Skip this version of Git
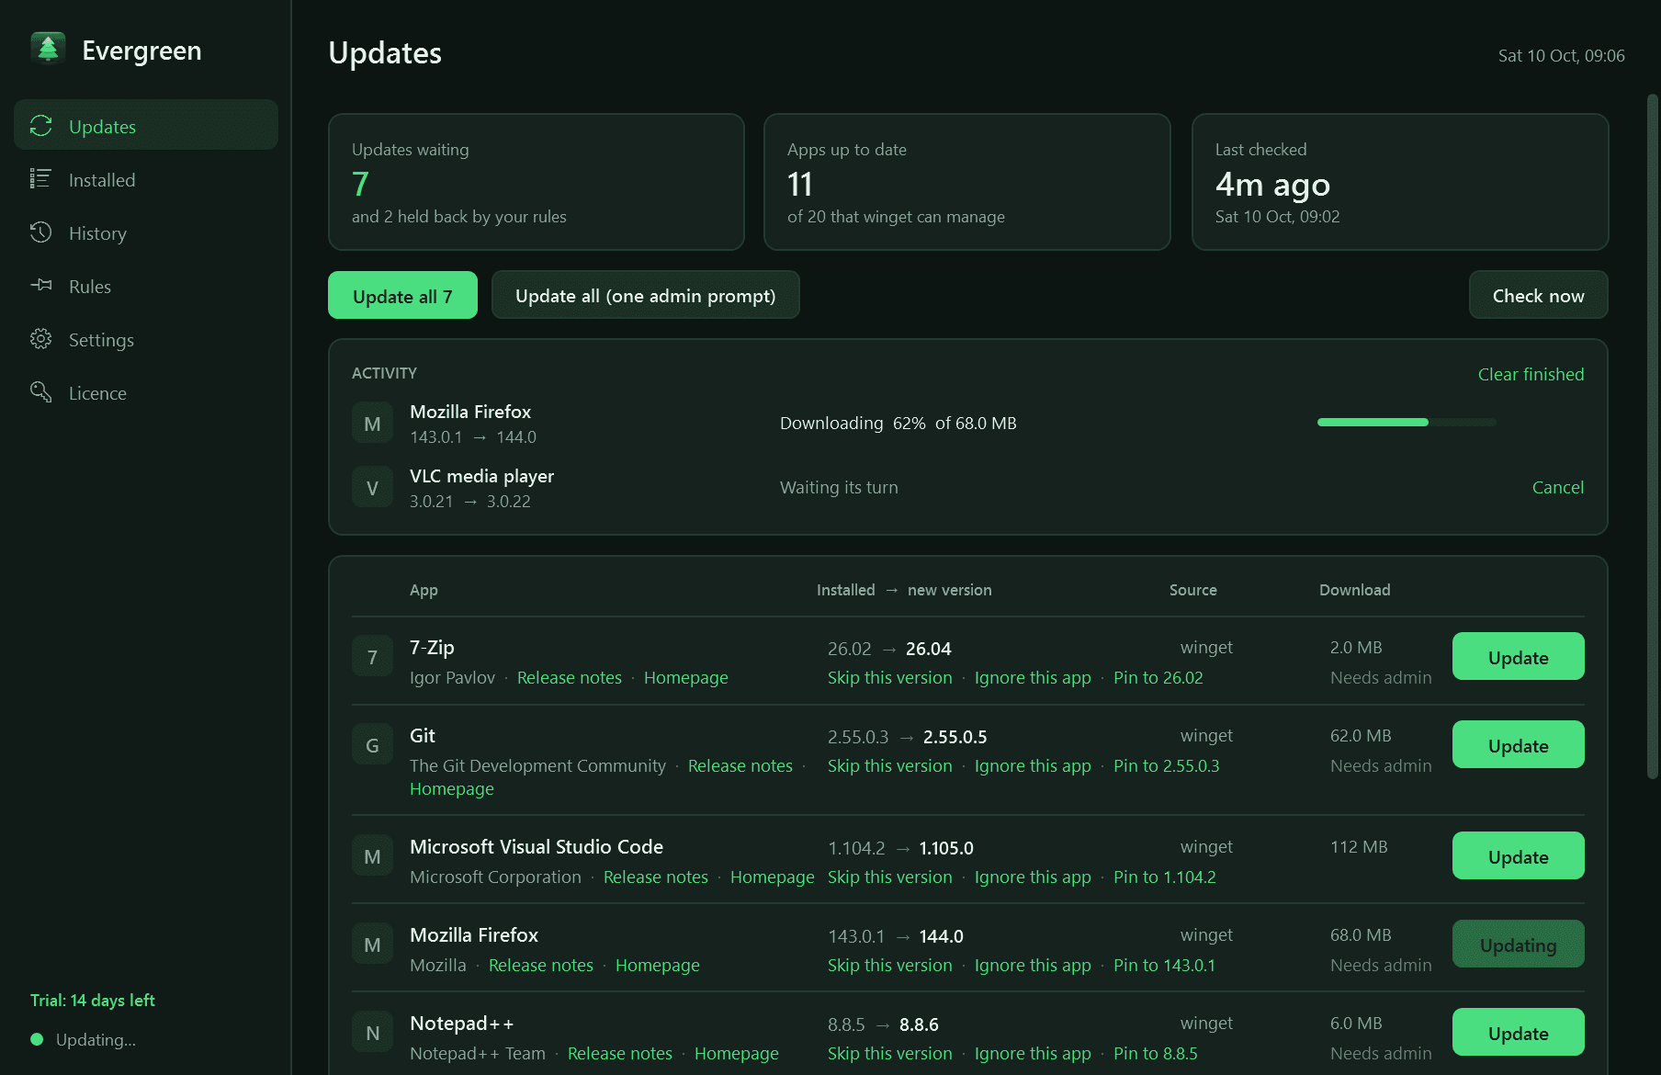The height and width of the screenshot is (1075, 1661). pyautogui.click(x=889, y=765)
